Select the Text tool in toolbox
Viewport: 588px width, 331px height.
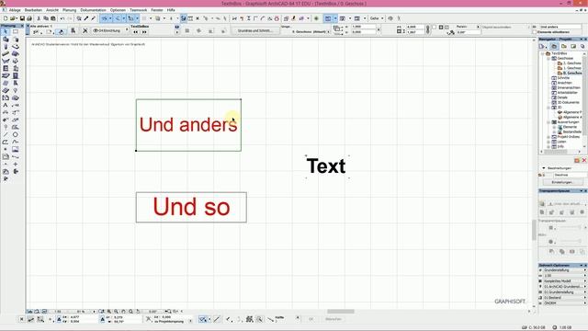(6, 105)
